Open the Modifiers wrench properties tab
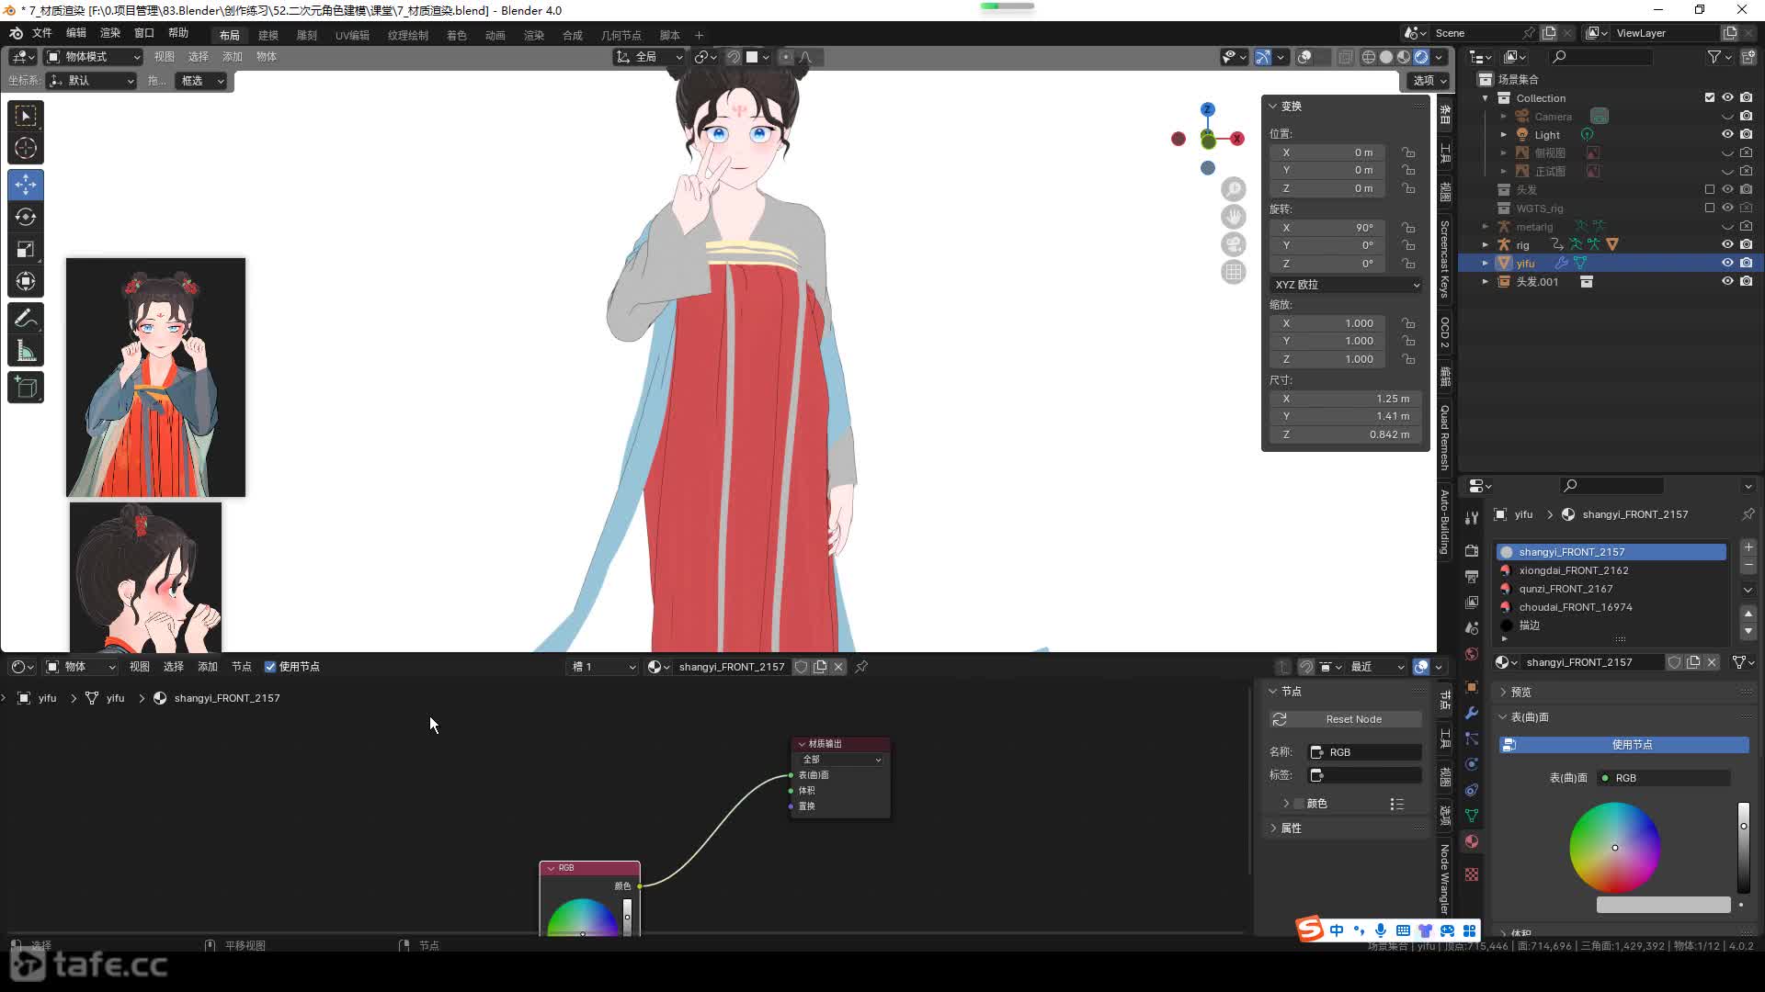 click(1472, 713)
